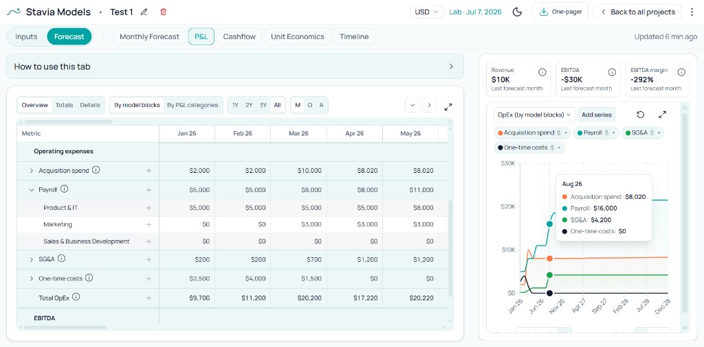Viewport: 704px width, 347px height.
Task: Click the info icon on the Revenue card
Action: pyautogui.click(x=542, y=72)
